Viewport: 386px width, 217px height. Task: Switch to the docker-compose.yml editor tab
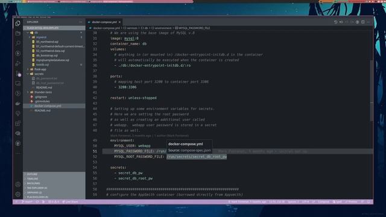click(104, 22)
